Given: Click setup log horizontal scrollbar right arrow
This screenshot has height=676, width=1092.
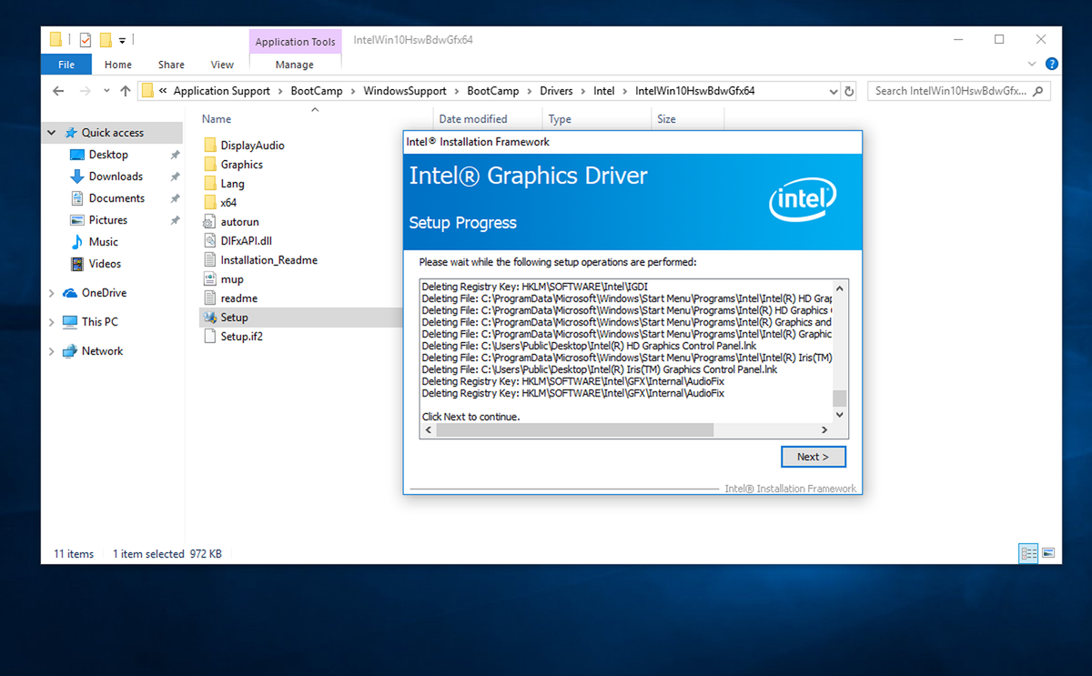Looking at the screenshot, I should point(824,430).
